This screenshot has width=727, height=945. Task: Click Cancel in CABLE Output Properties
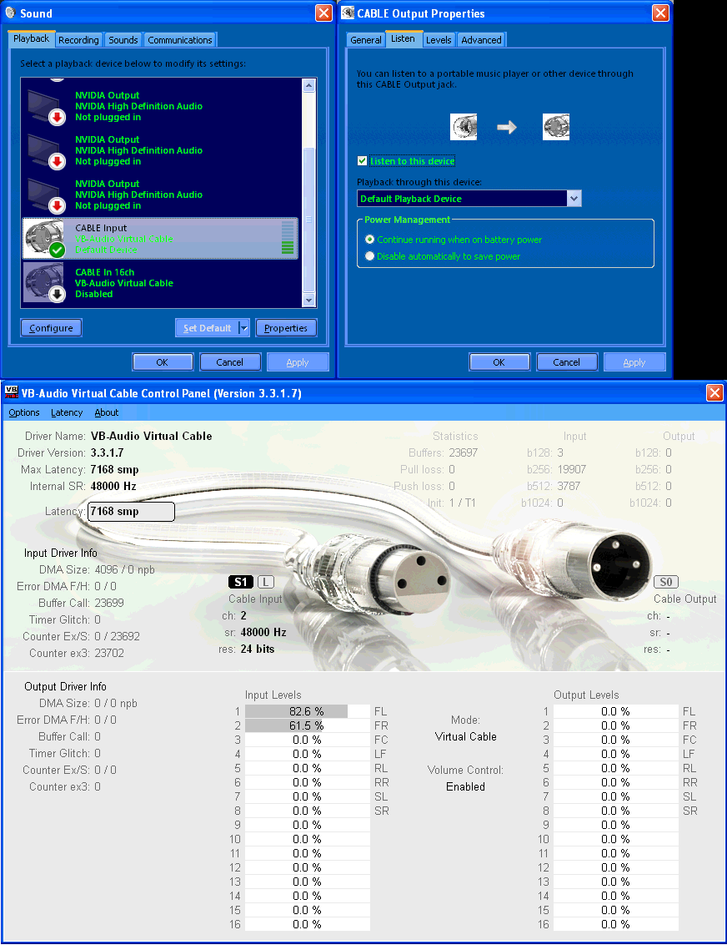[x=566, y=362]
